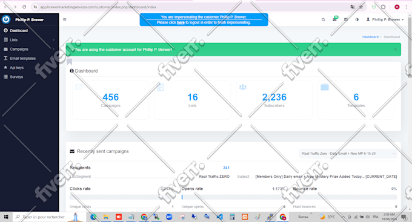Open Api keys in the sidebar
Image resolution: width=412 pixels, height=222 pixels.
(x=16, y=67)
